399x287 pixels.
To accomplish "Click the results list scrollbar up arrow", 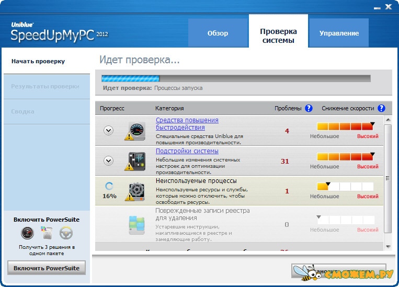I will (x=388, y=120).
